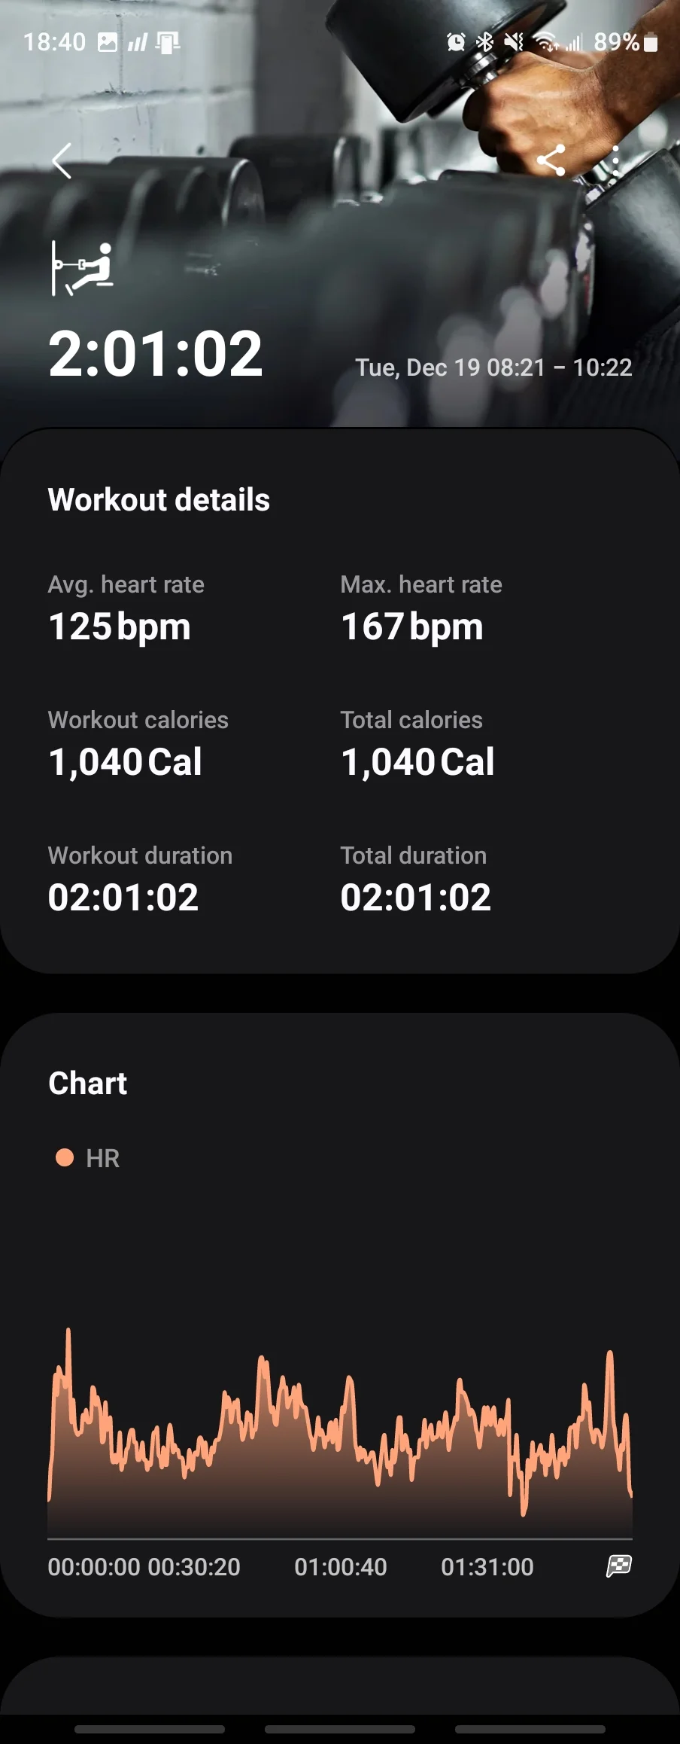Tap the 01:00:40 chart time marker
This screenshot has height=1744, width=680.
click(x=341, y=1566)
